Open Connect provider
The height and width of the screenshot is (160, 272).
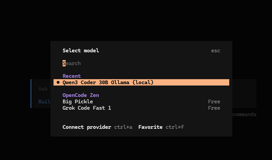[x=87, y=127]
